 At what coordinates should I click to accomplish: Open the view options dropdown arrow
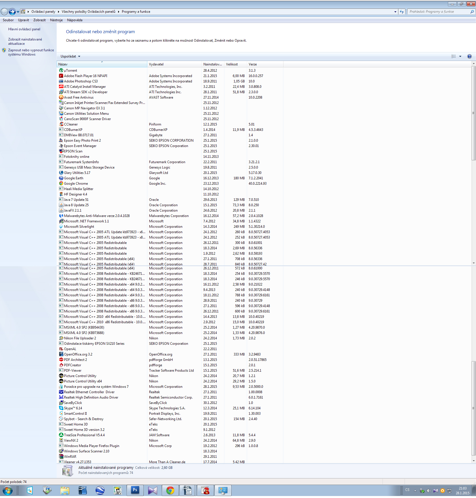point(460,56)
